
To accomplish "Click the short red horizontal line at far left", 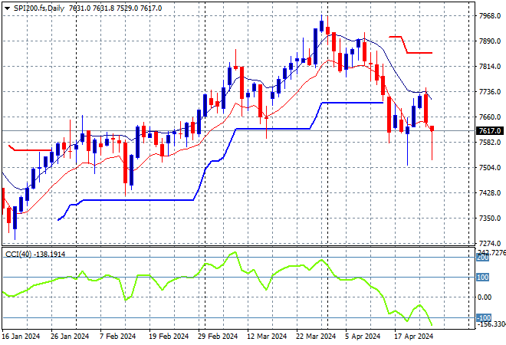I will coord(31,150).
